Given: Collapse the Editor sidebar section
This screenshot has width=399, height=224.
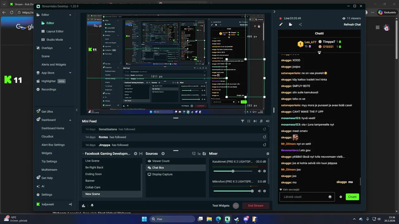Looking at the screenshot, I should pos(70,15).
